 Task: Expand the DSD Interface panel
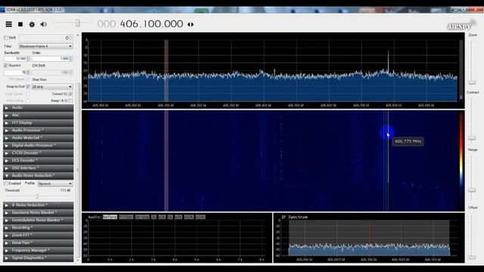click(39, 168)
